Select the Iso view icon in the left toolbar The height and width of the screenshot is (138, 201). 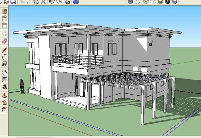click(x=4, y=11)
